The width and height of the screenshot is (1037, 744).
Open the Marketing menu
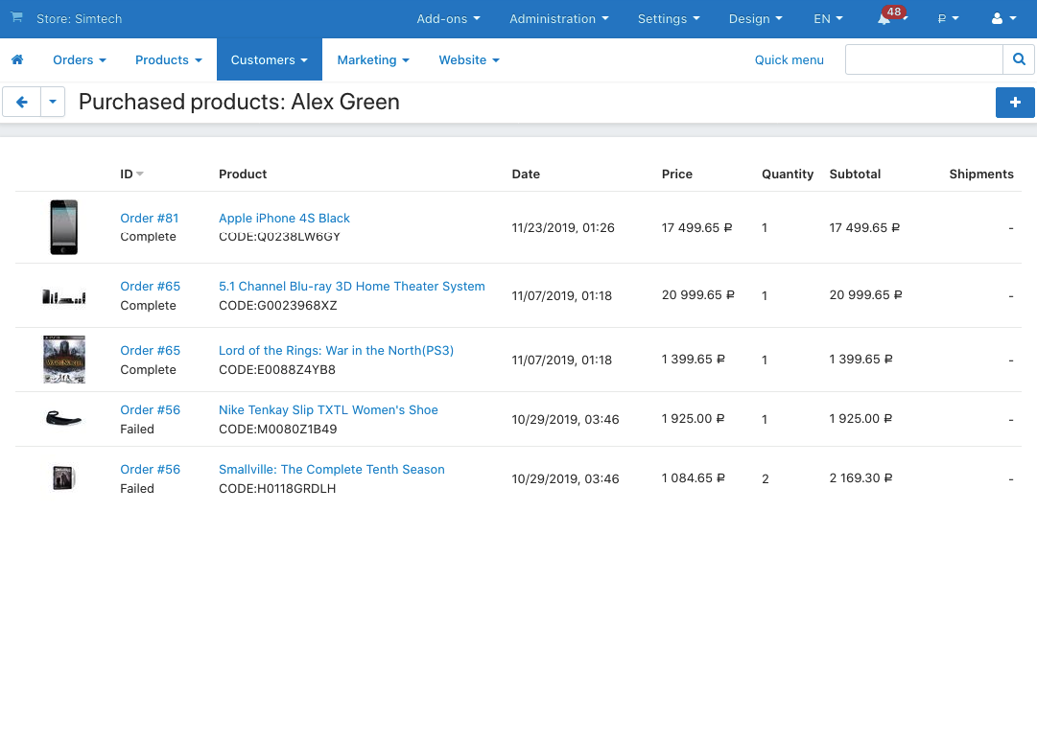coord(372,60)
